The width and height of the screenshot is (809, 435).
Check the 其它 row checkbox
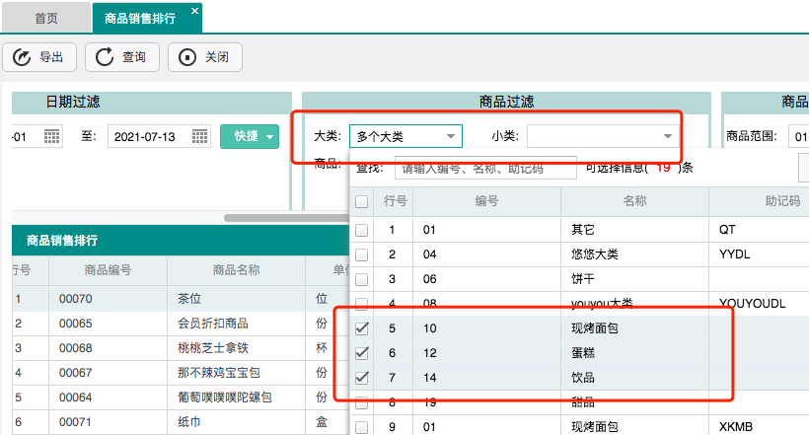[361, 230]
